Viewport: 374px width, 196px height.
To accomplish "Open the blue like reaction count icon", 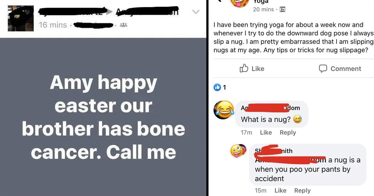I will [217, 88].
